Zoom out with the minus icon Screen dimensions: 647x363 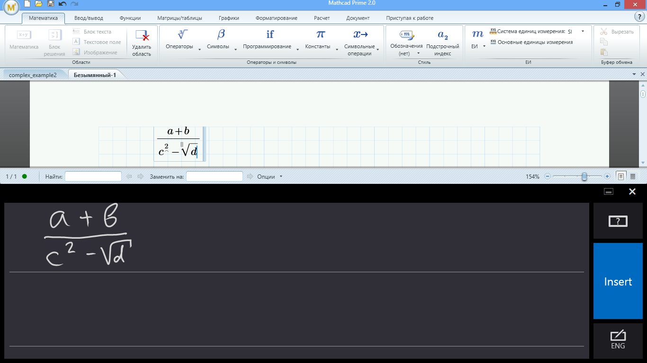point(548,176)
